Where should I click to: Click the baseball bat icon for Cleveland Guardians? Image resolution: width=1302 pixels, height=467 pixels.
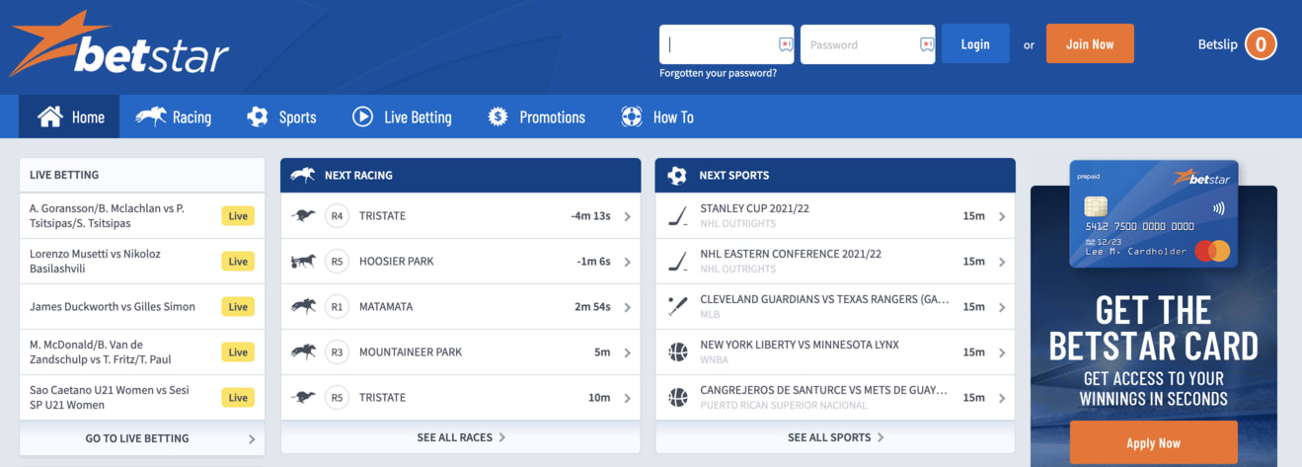[677, 306]
